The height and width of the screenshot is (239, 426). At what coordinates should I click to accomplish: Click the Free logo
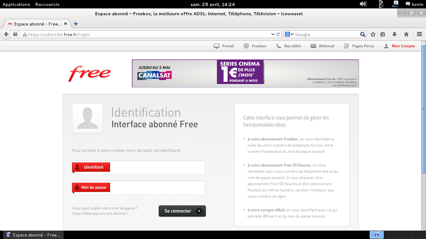(x=90, y=73)
